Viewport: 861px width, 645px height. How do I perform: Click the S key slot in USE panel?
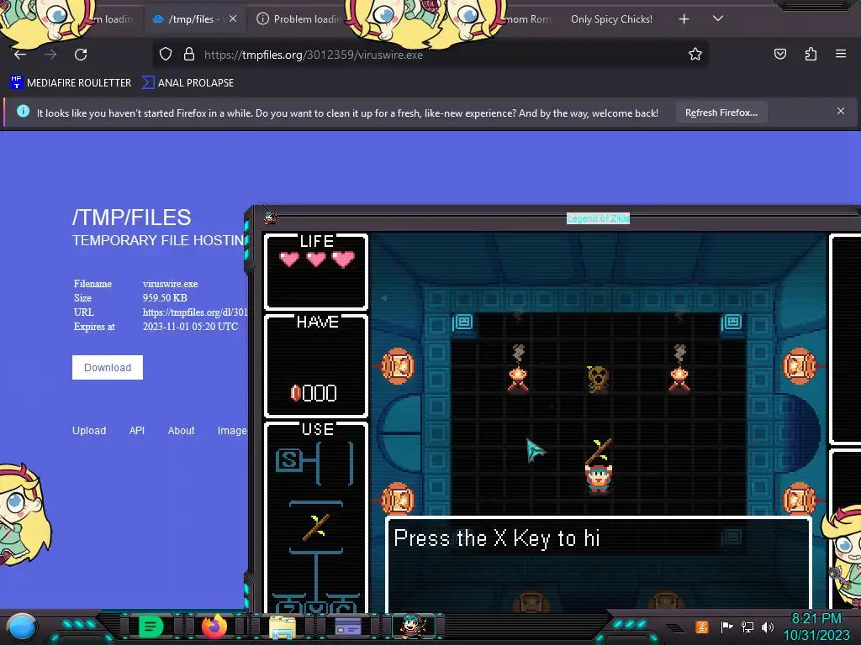(288, 460)
